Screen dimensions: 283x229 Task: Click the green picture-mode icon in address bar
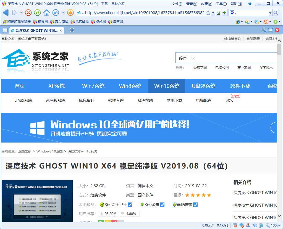point(218,13)
